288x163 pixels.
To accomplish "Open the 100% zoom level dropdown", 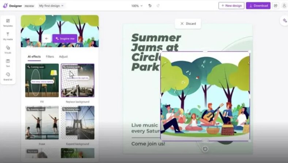I will [x=137, y=6].
